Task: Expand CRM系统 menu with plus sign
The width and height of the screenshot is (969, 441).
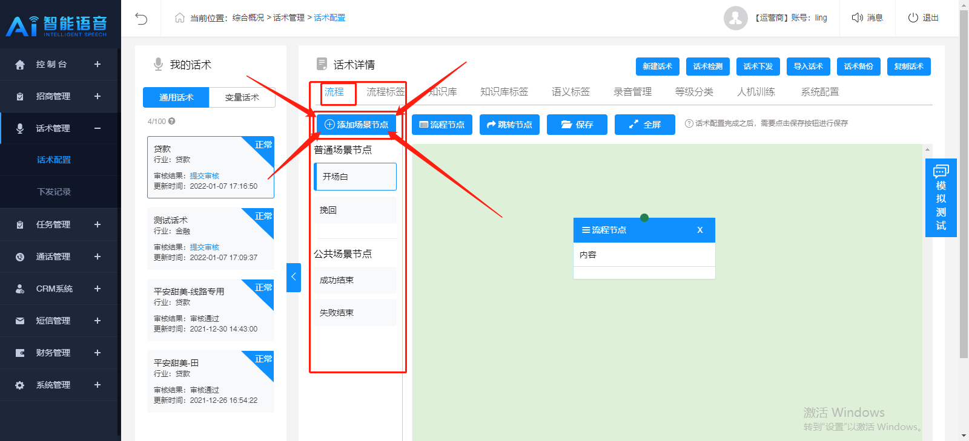Action: (98, 289)
